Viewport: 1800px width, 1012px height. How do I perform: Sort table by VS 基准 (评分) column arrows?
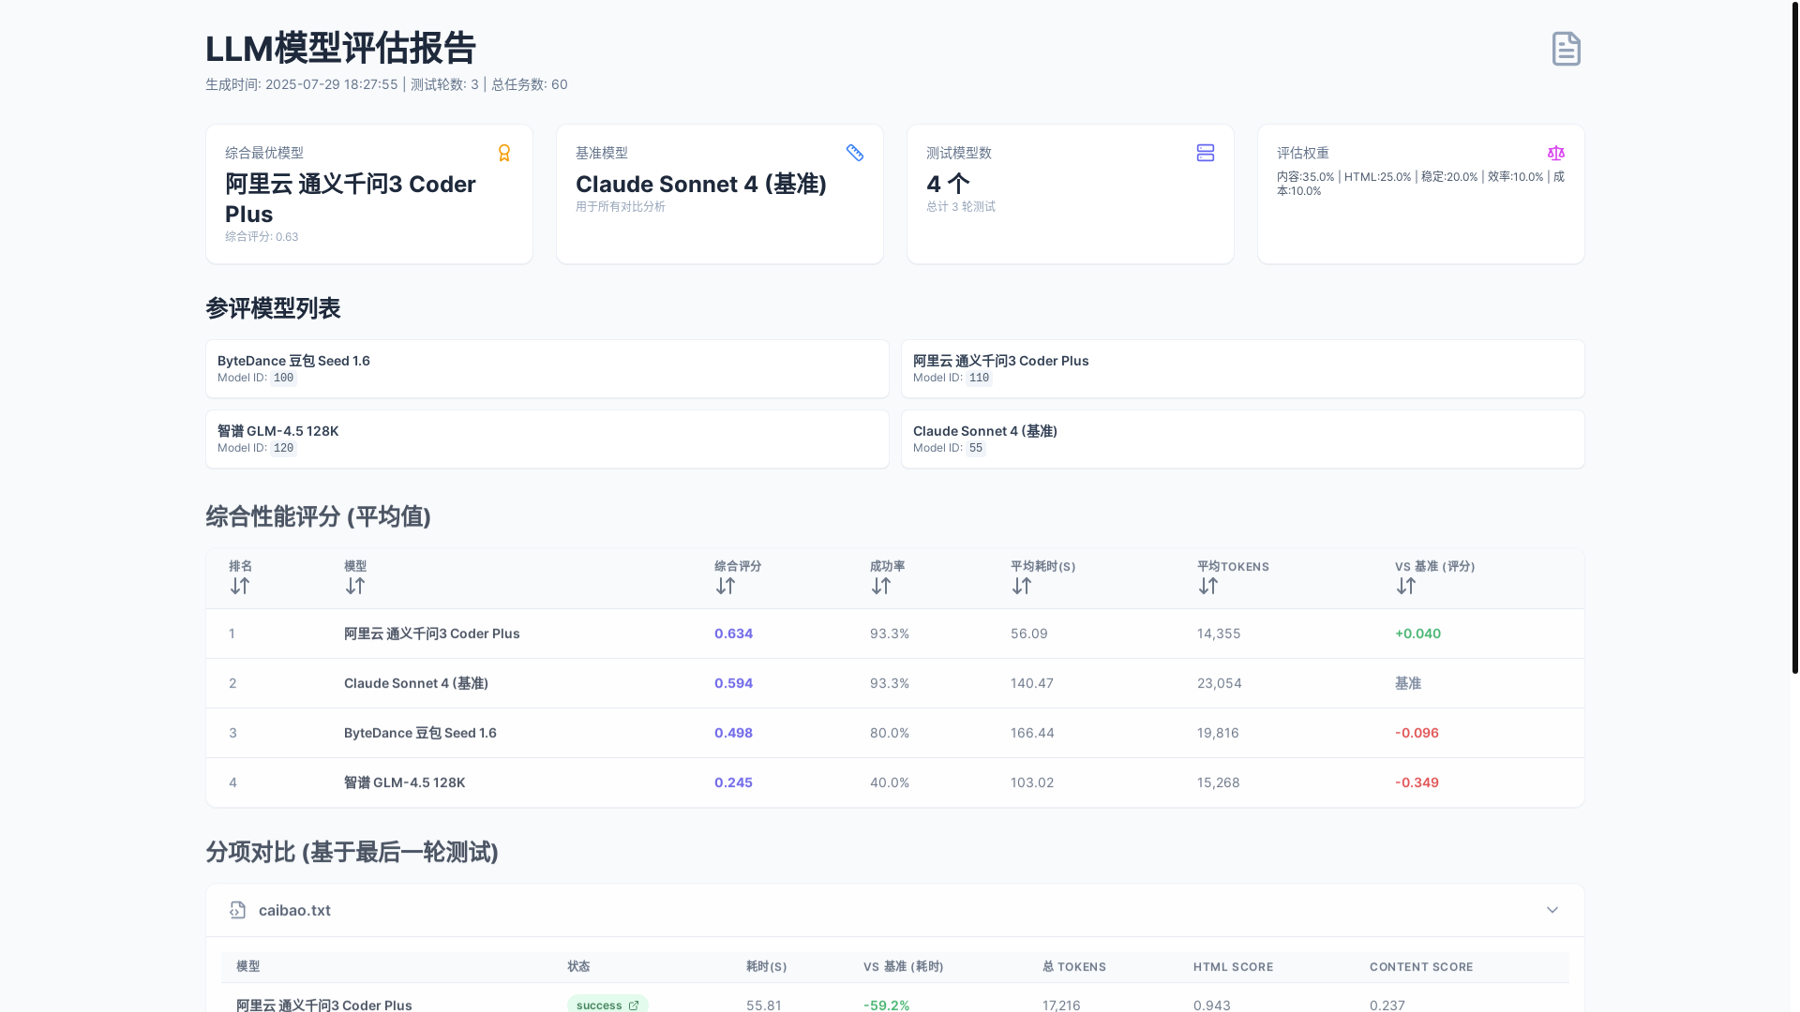pyautogui.click(x=1406, y=586)
